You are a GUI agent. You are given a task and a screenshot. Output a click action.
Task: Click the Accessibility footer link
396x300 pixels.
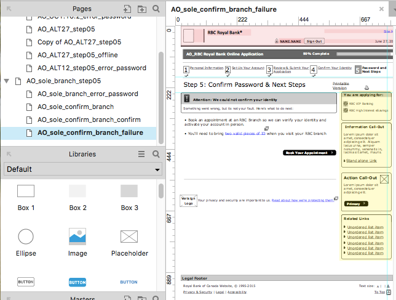pyautogui.click(x=237, y=292)
